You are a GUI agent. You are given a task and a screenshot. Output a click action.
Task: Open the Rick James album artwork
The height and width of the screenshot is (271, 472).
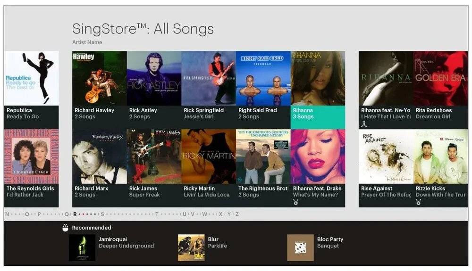[154, 156]
